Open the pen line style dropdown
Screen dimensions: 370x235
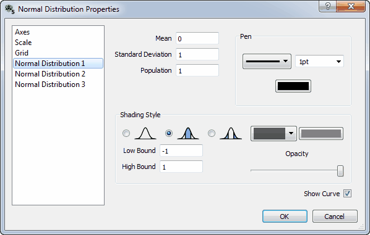(267, 62)
